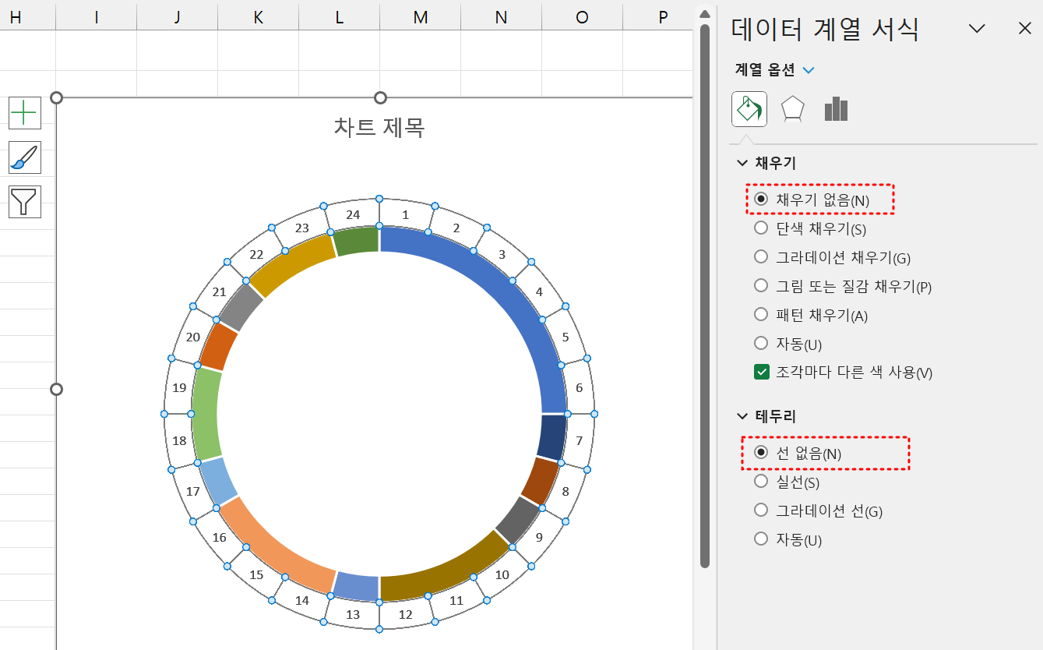
Task: Open the Chart Elements plus button
Action: tap(24, 112)
